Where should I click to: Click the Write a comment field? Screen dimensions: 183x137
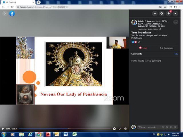[147, 127]
